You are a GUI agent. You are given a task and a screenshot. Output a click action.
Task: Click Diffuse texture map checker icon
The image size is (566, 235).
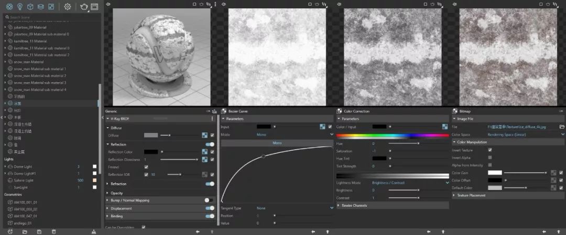click(x=204, y=135)
